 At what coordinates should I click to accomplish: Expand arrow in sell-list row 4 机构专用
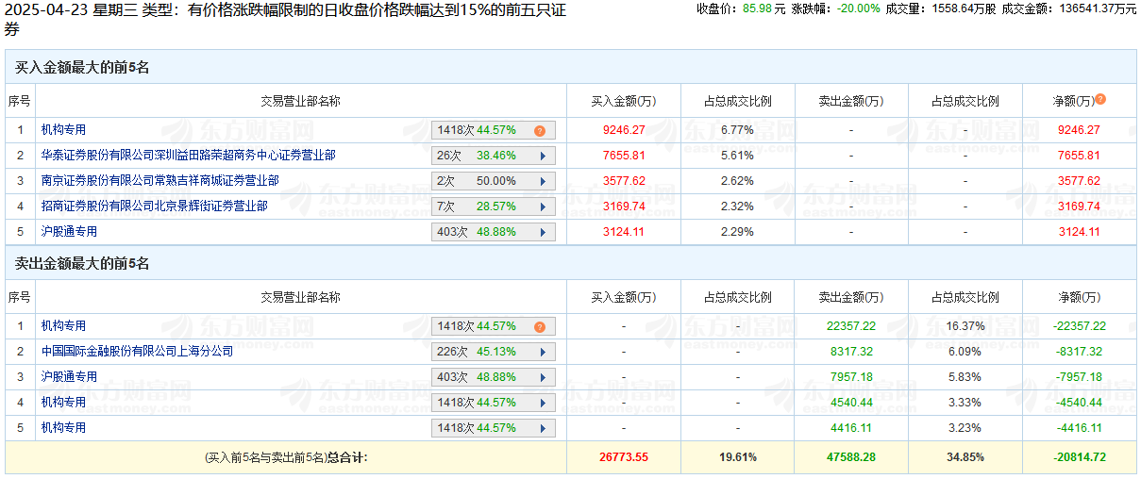543,403
